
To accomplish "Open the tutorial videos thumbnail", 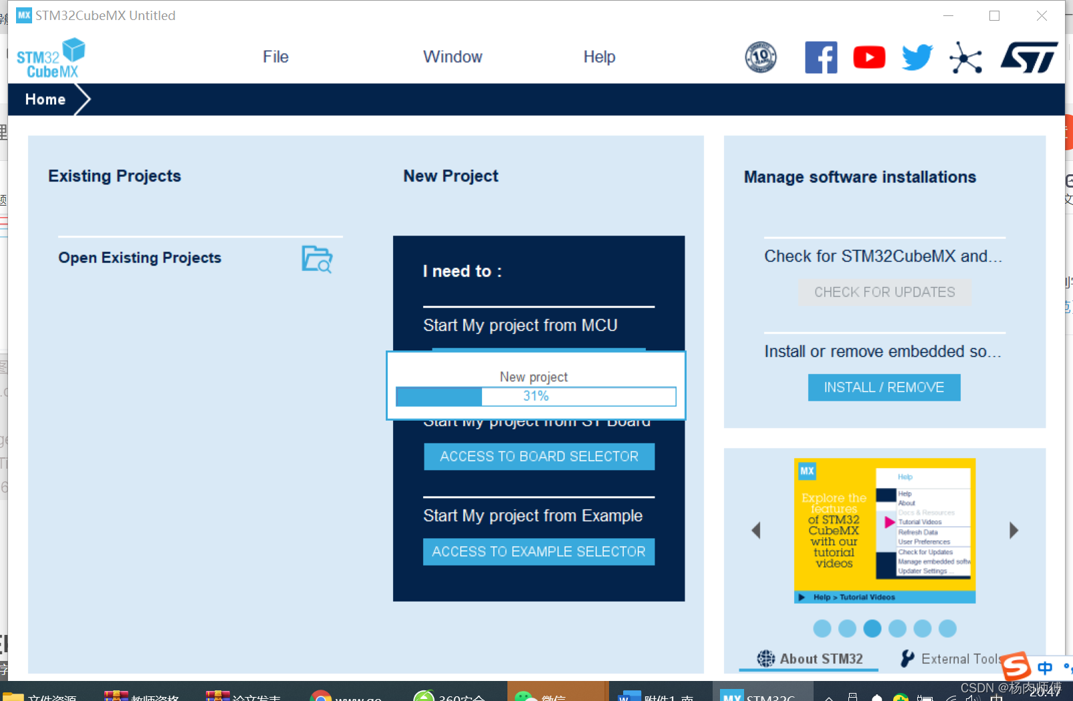I will click(884, 531).
